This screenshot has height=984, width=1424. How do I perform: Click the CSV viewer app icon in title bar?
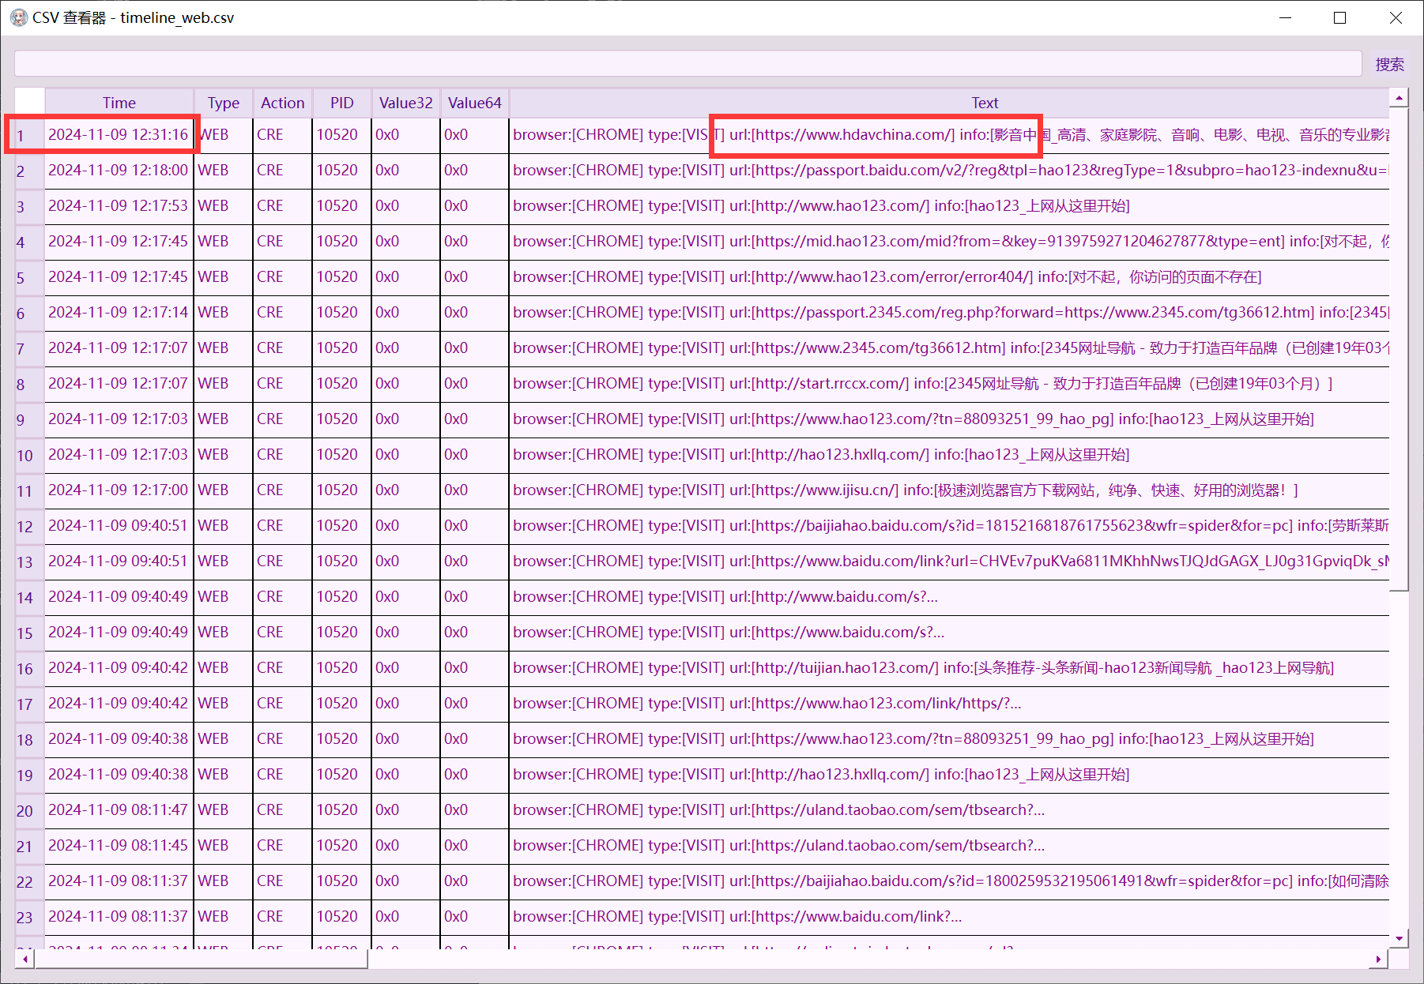(18, 17)
